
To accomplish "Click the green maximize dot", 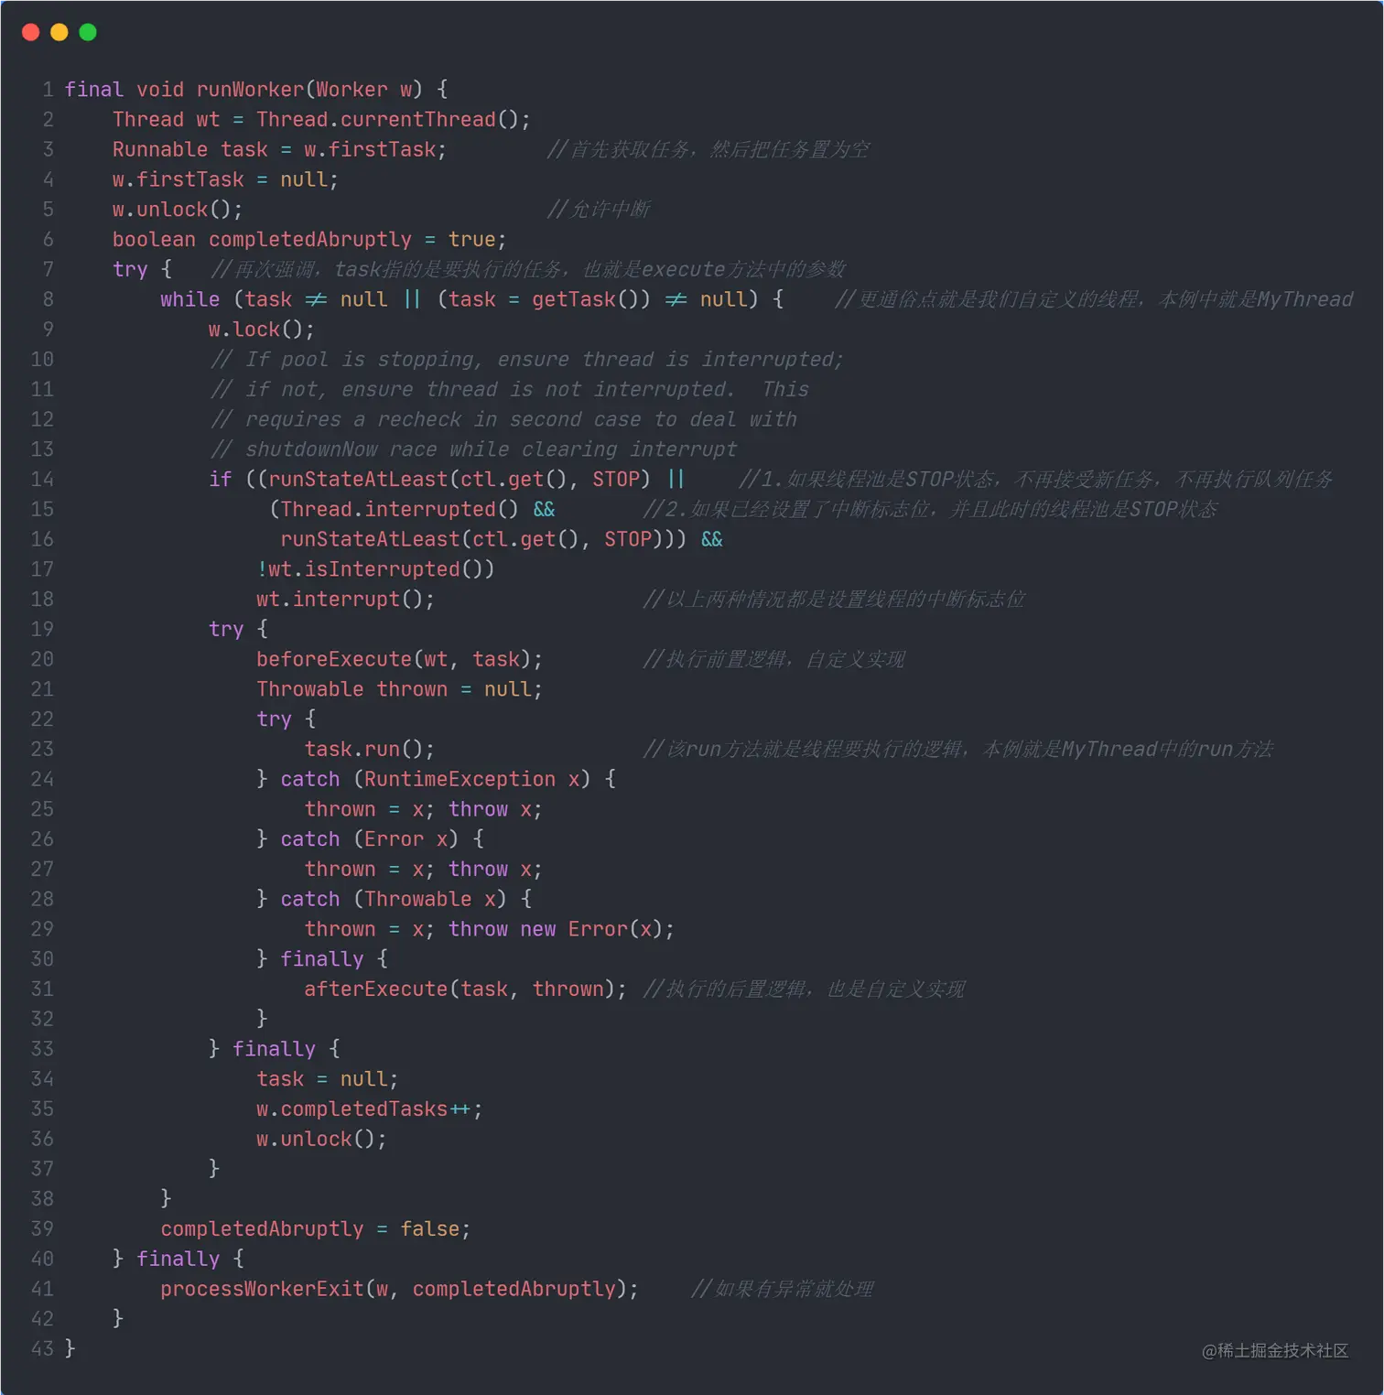I will (x=88, y=32).
